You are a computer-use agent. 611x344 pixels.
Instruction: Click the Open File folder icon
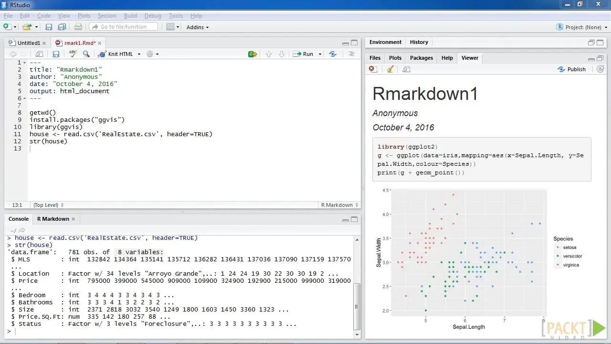coord(26,27)
